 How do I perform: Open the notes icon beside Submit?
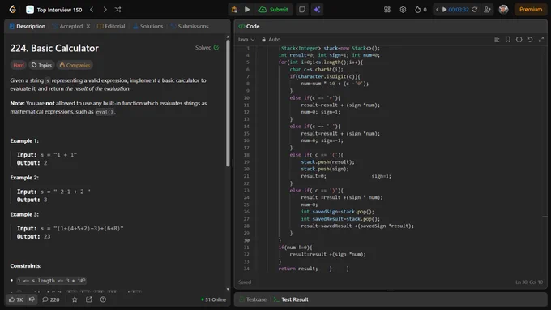point(302,10)
